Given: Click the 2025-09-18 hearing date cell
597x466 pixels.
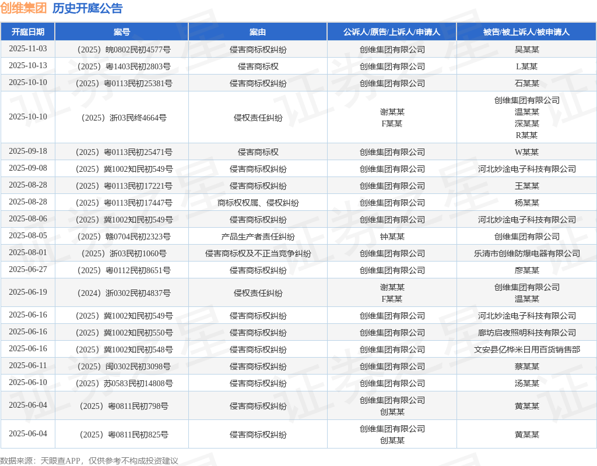Looking at the screenshot, I should point(28,151).
